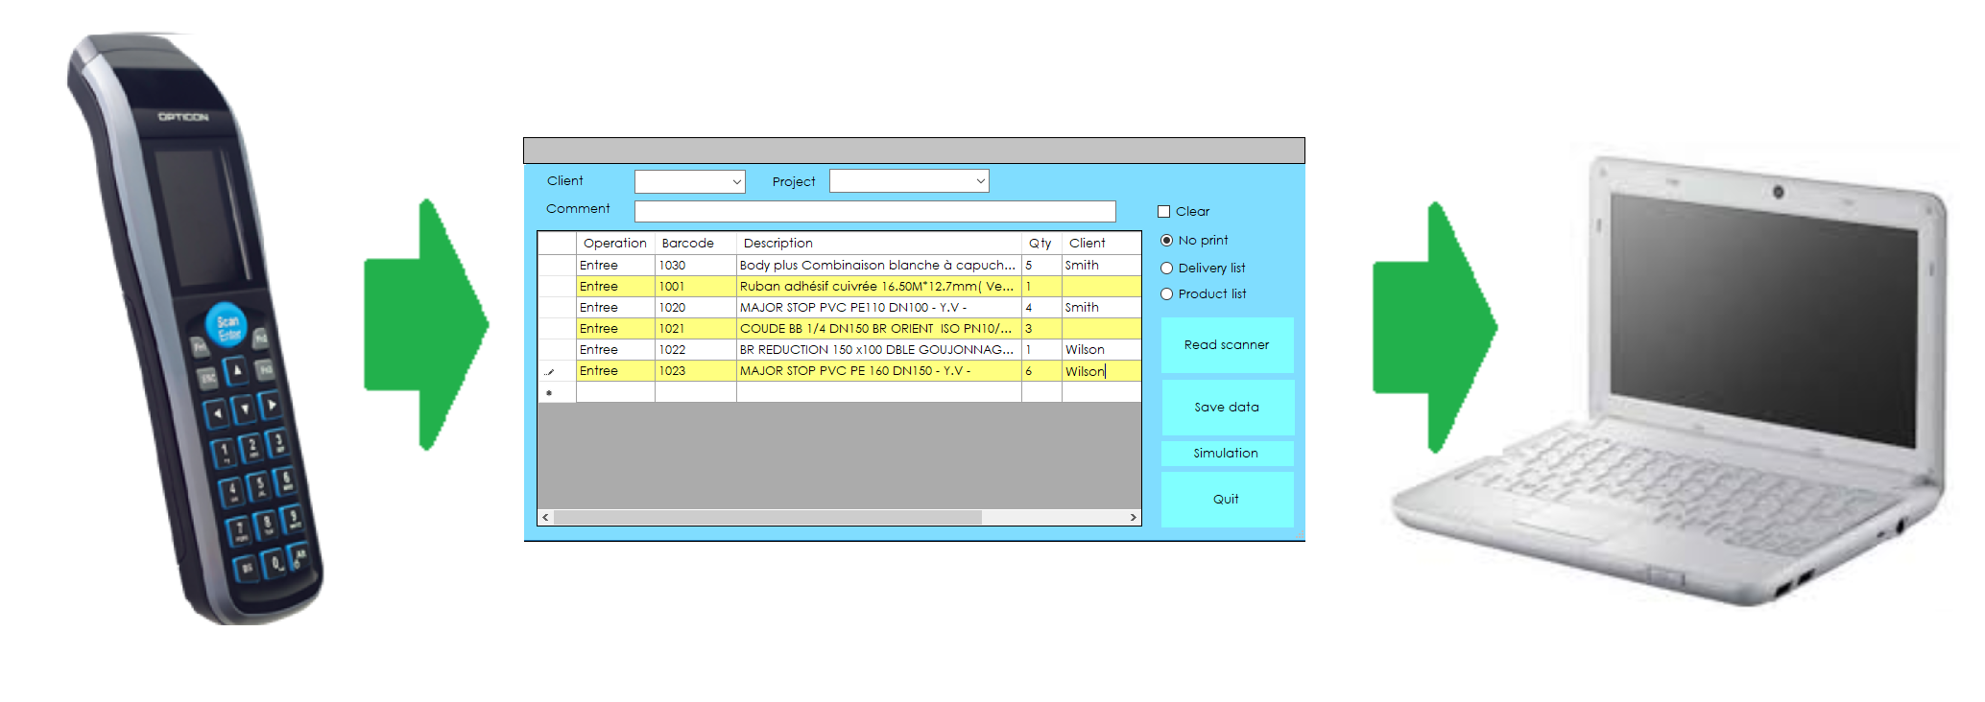The width and height of the screenshot is (1985, 702).
Task: Click the new row asterisk marker
Action: click(549, 392)
